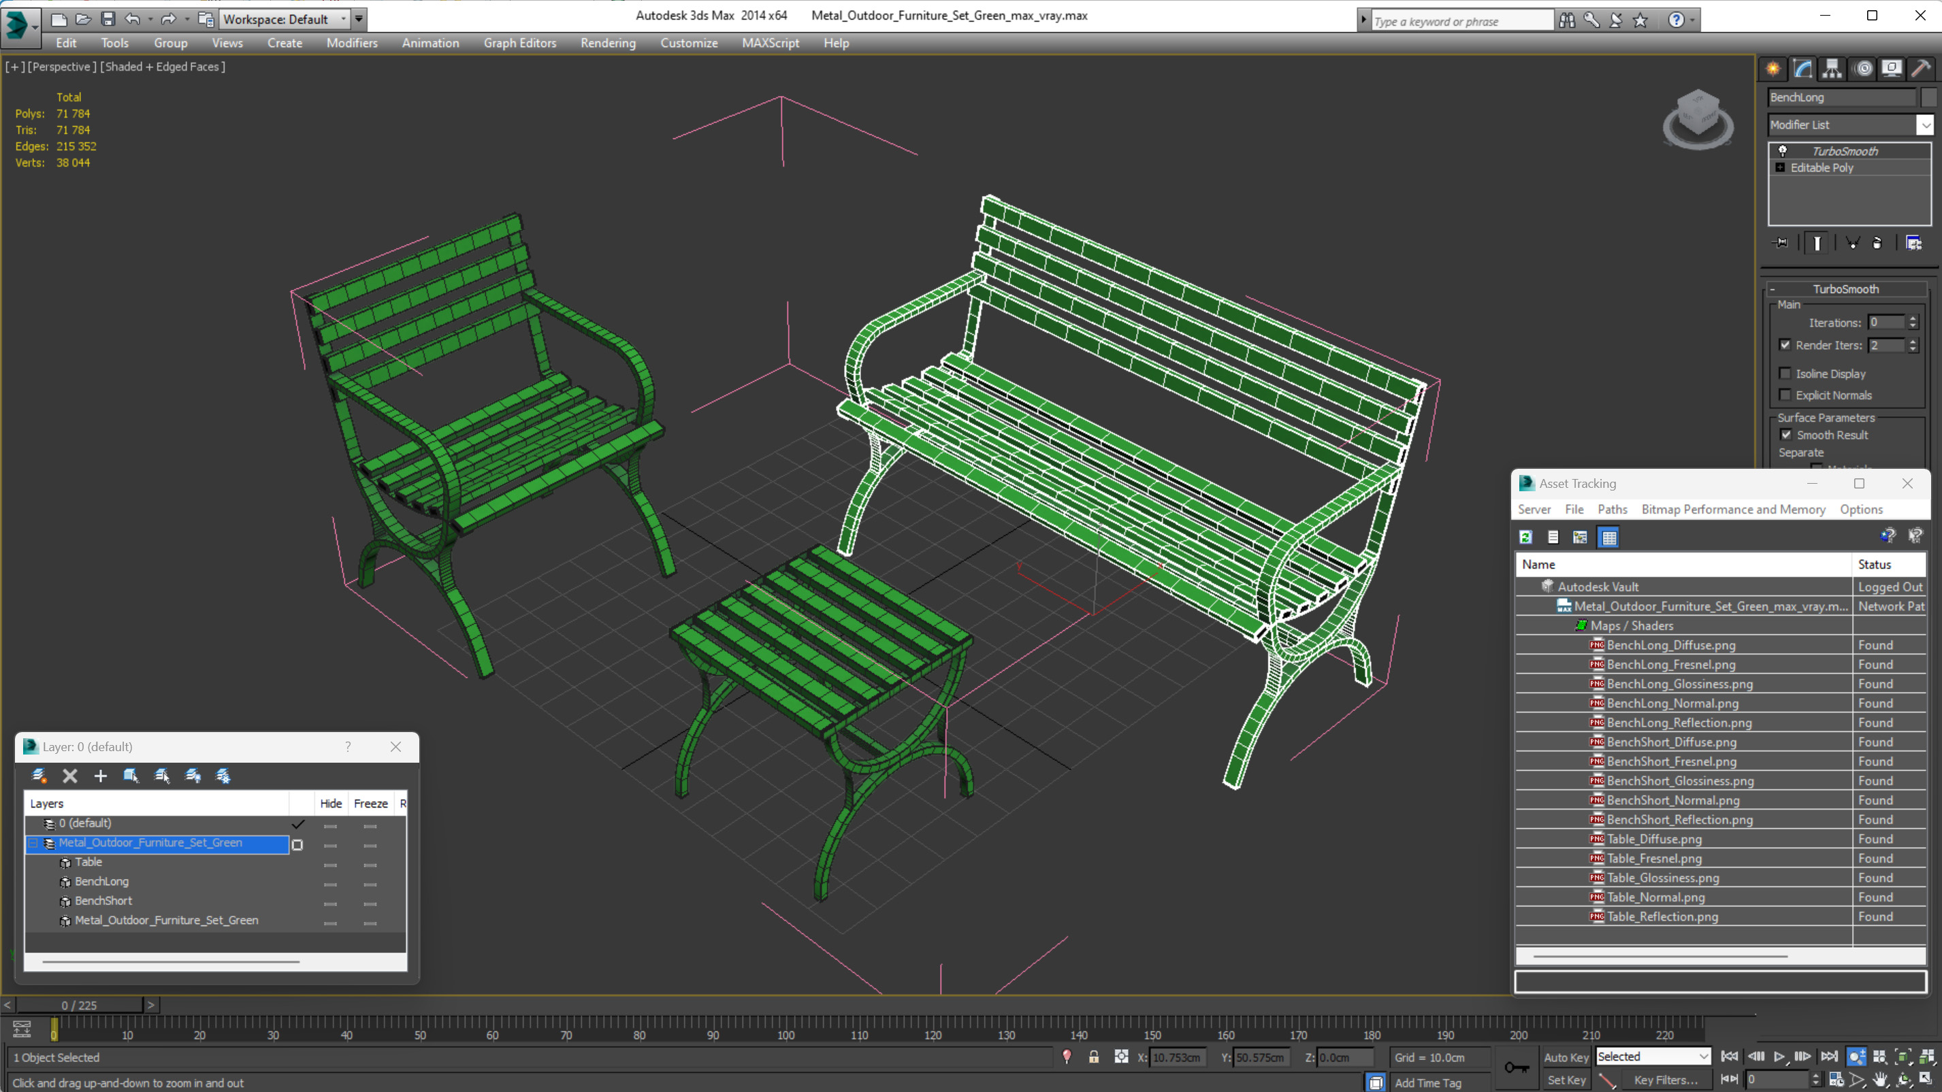The width and height of the screenshot is (1942, 1092).
Task: Click the Selection Lock toggle padlock icon
Action: (1094, 1057)
